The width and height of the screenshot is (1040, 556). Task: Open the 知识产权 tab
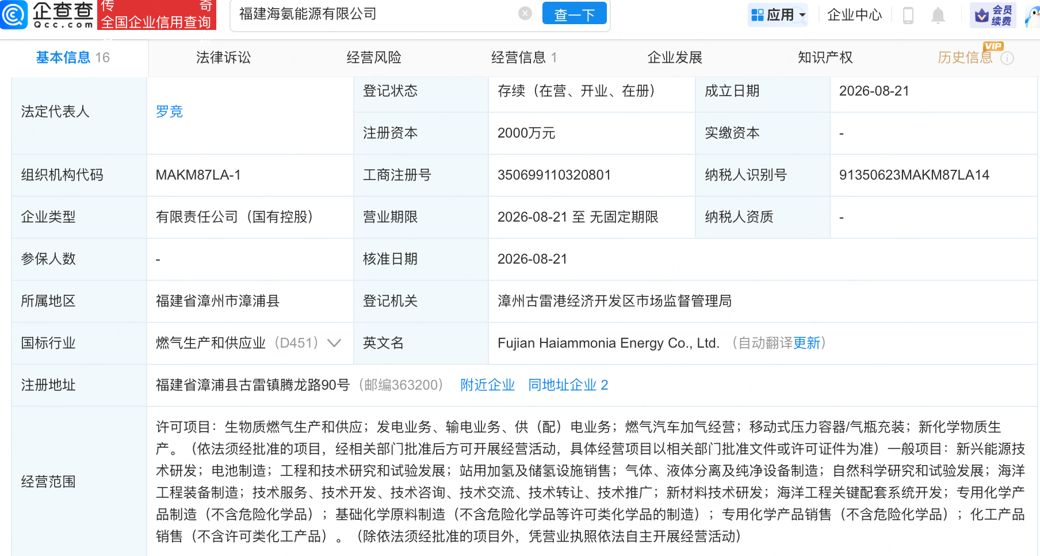(x=825, y=58)
